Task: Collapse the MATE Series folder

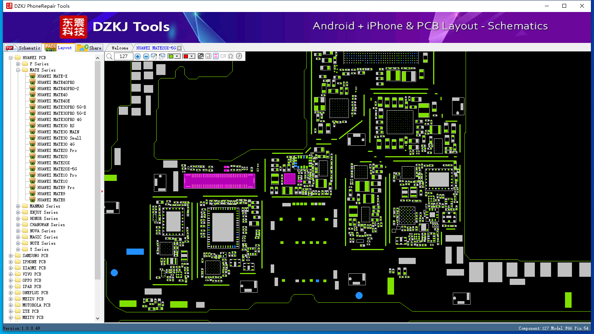Action: pyautogui.click(x=18, y=70)
